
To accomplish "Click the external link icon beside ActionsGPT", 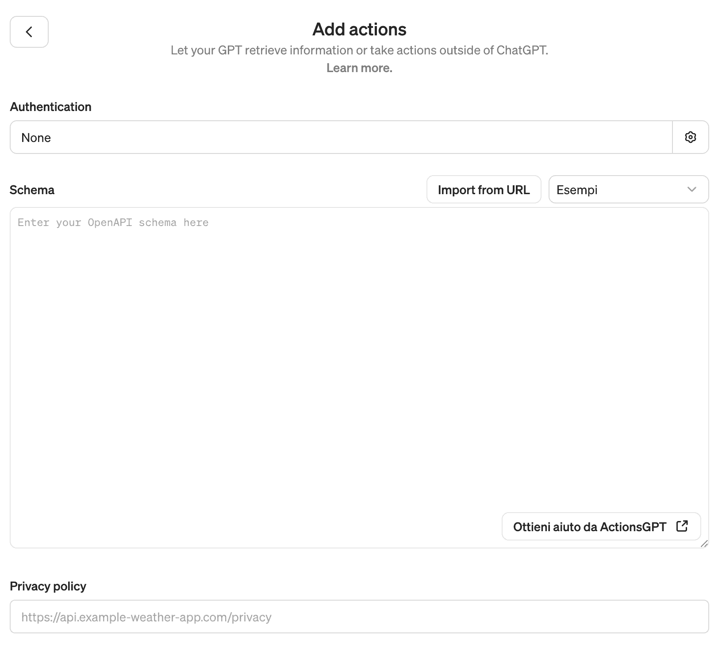I will [x=682, y=526].
